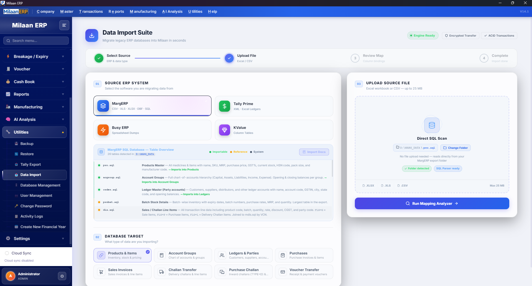Collapse sidebar with the hamburger icon
532x286 pixels.
(64, 25)
